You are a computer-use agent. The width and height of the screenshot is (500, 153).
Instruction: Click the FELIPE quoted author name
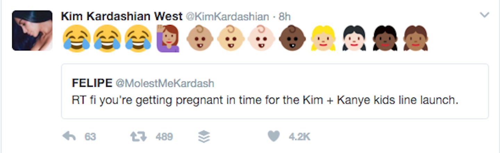(92, 83)
